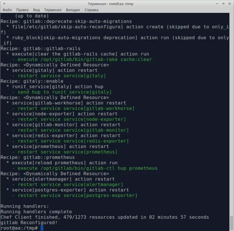Viewport: 234px width, 231px height.
Task: Open the Файл menu
Action: click(x=7, y=10)
